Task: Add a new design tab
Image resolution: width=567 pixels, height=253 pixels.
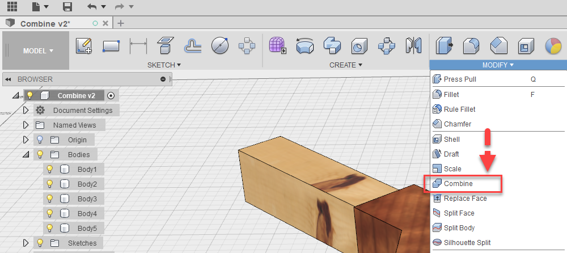Action: pyautogui.click(x=121, y=23)
